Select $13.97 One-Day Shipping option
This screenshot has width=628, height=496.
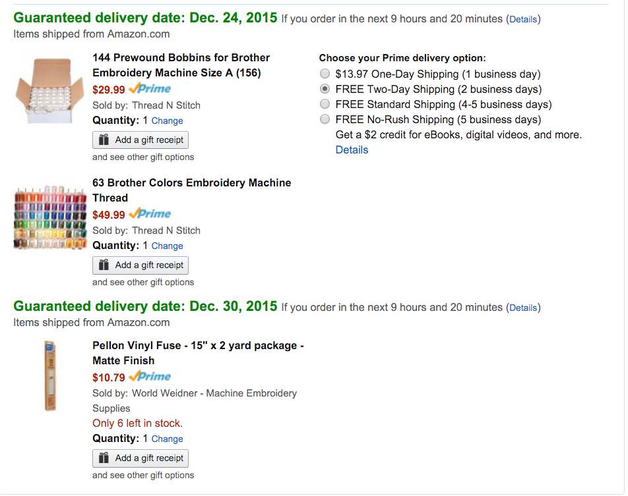pos(325,74)
